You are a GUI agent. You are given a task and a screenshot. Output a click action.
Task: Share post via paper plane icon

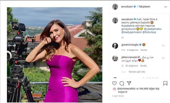(x=129, y=83)
